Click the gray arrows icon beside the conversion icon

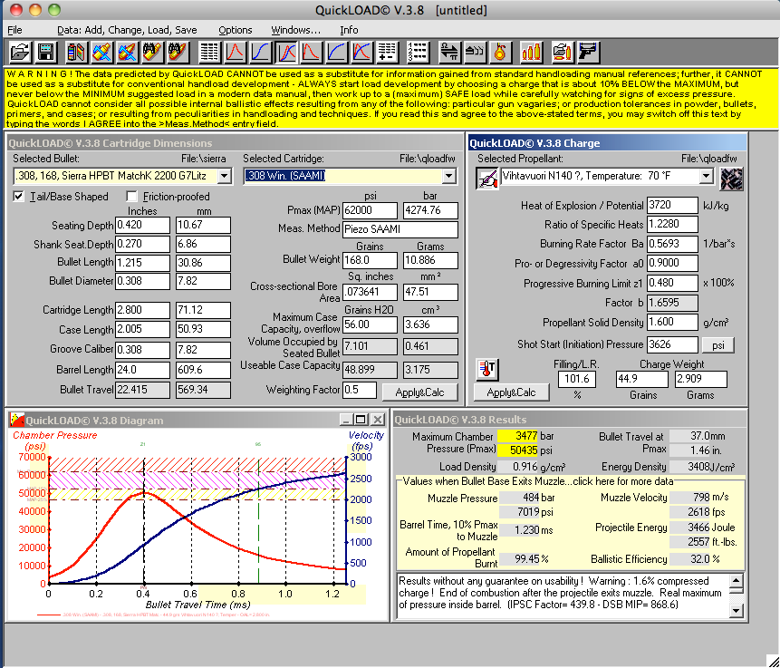(475, 52)
